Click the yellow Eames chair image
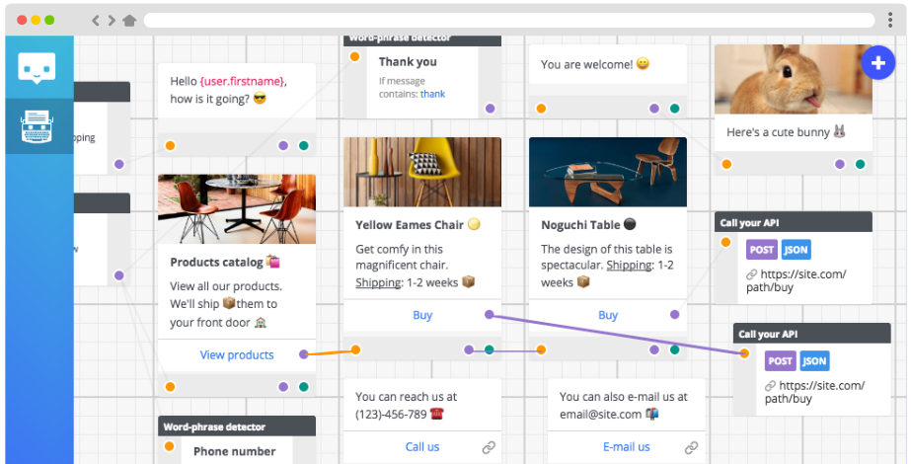Image resolution: width=911 pixels, height=464 pixels. (x=422, y=172)
